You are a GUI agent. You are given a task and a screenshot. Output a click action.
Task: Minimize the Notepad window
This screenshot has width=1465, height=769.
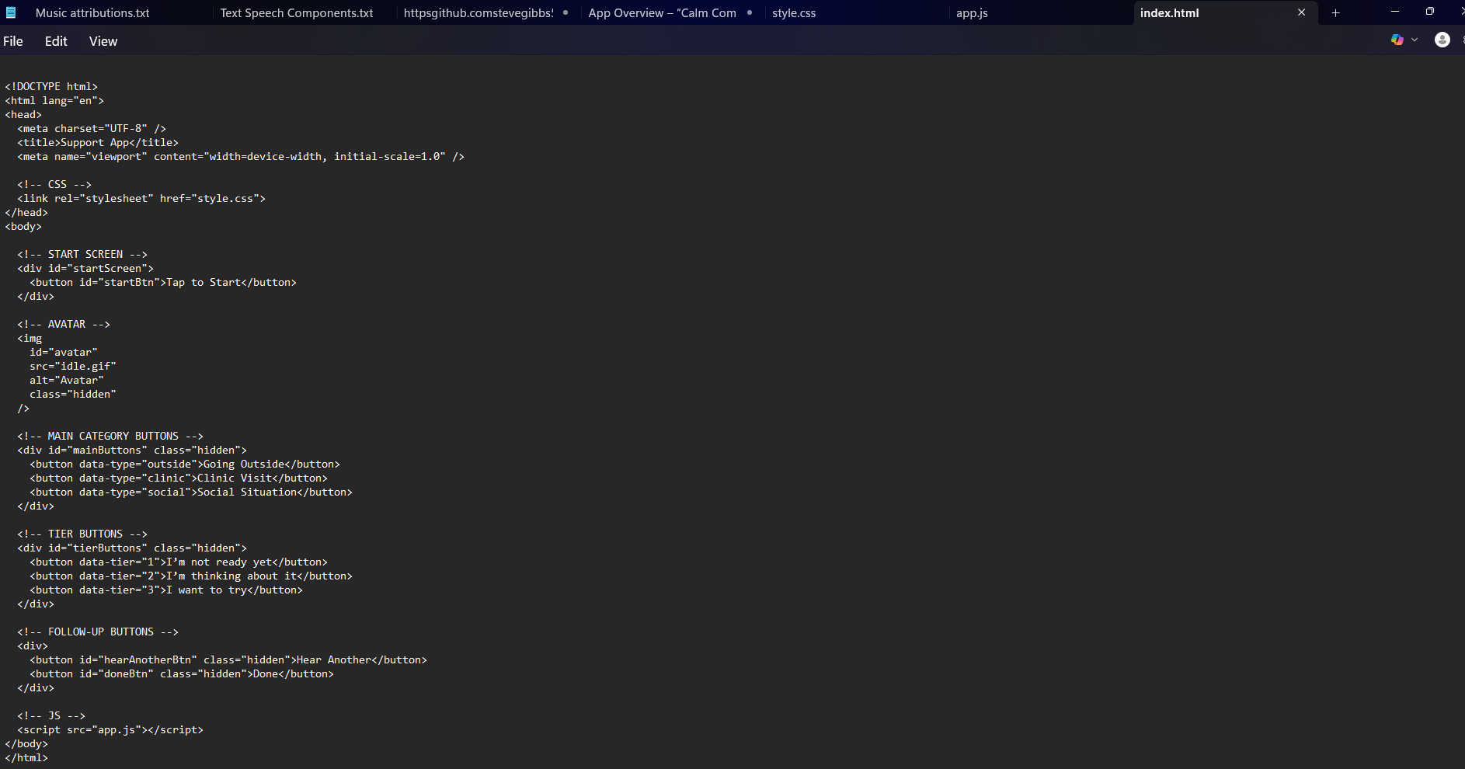click(1394, 12)
